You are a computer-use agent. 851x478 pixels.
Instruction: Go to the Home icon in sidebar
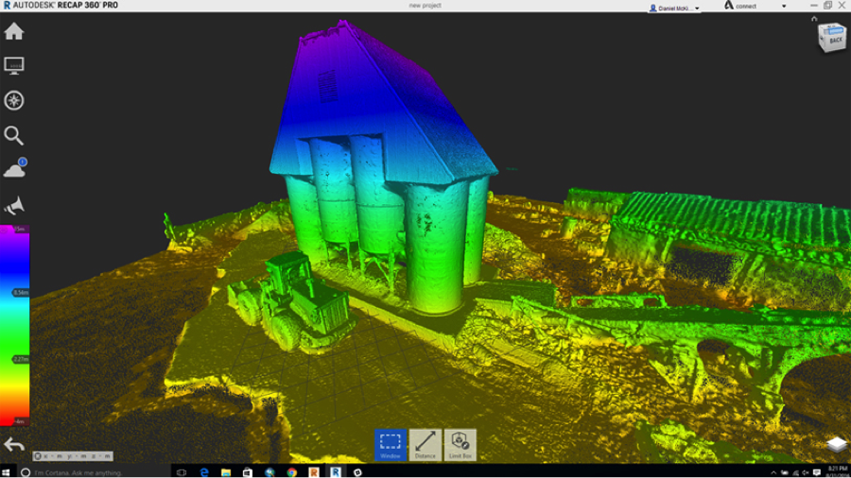tap(14, 31)
